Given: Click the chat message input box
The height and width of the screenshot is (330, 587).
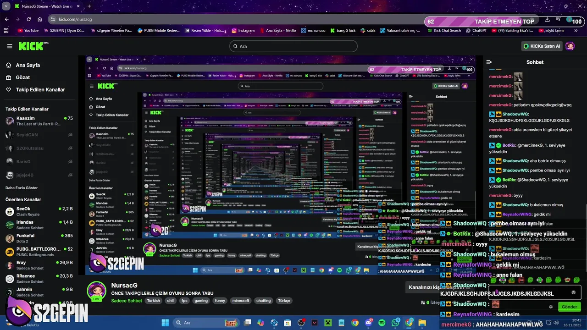Looking at the screenshot, I should [535, 292].
